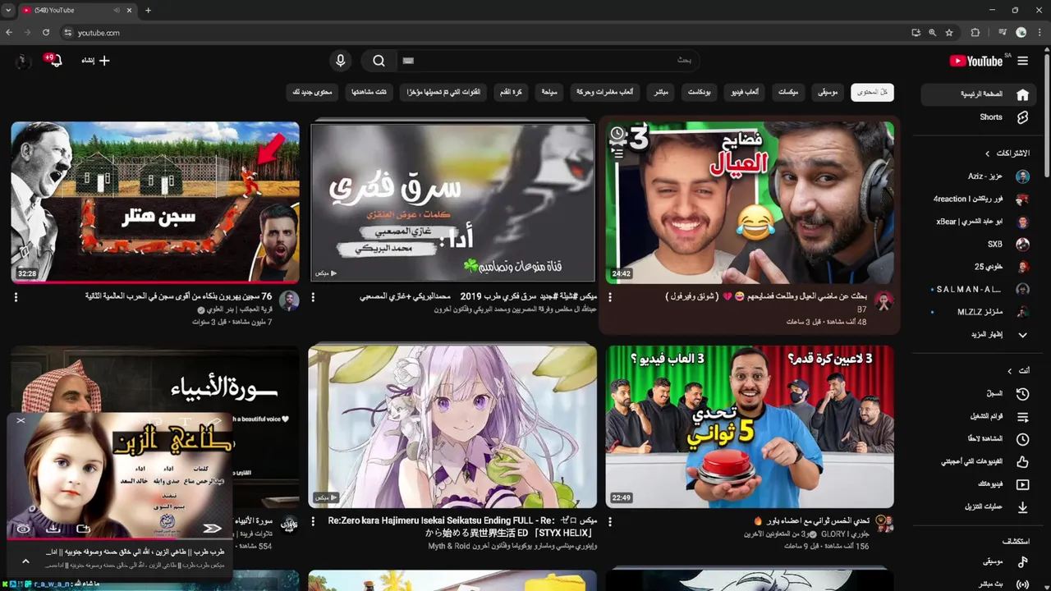1051x591 pixels.
Task: Open the بث مباشر entry in sidebar
Action: [977, 584]
